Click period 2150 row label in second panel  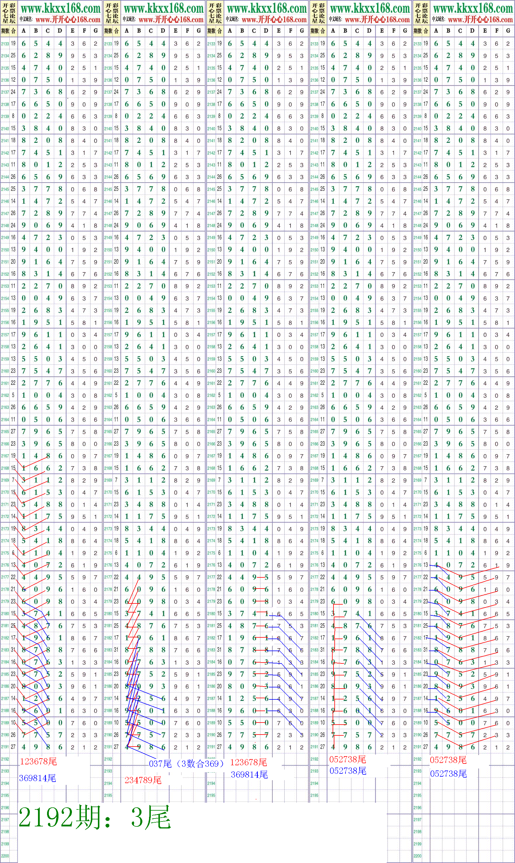(x=108, y=250)
